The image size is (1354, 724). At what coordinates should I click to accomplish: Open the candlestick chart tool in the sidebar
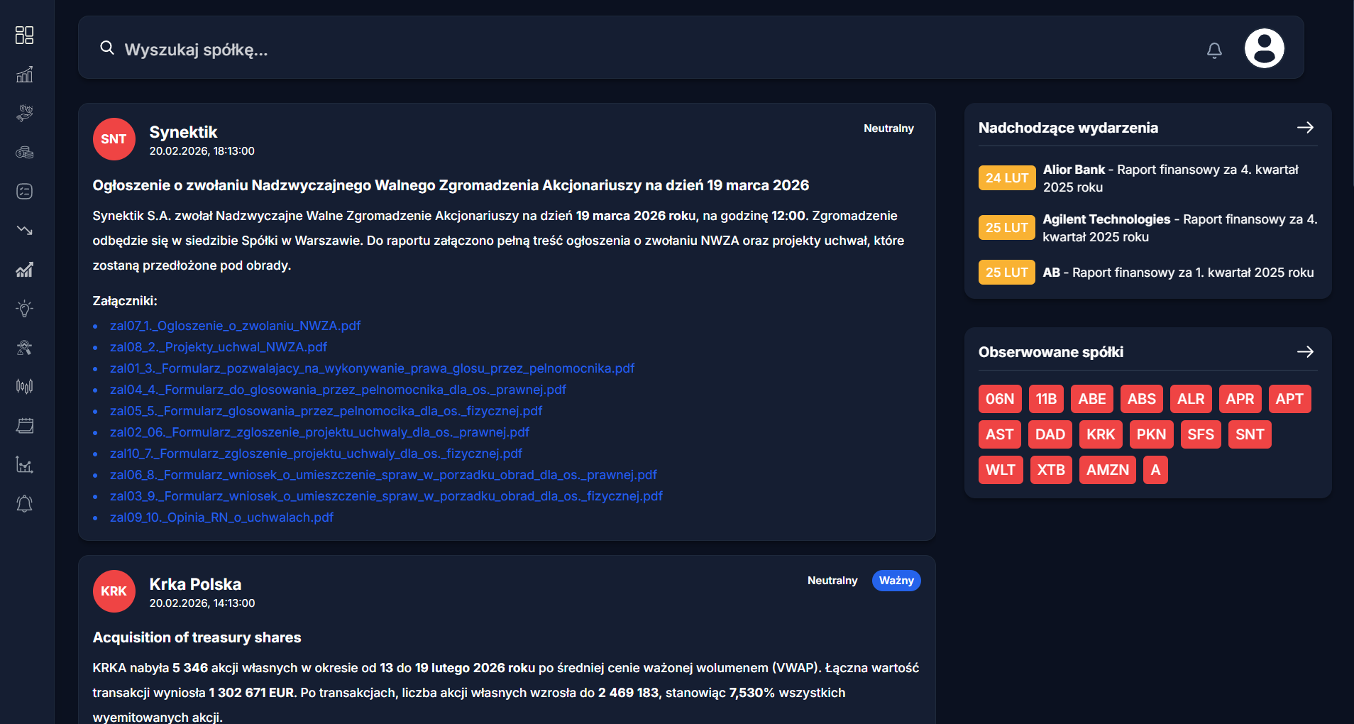(x=24, y=386)
